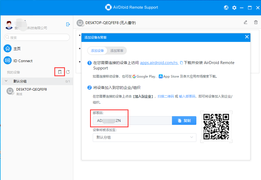
Task: Click the 复制 button to copy the code
Action: point(184,121)
